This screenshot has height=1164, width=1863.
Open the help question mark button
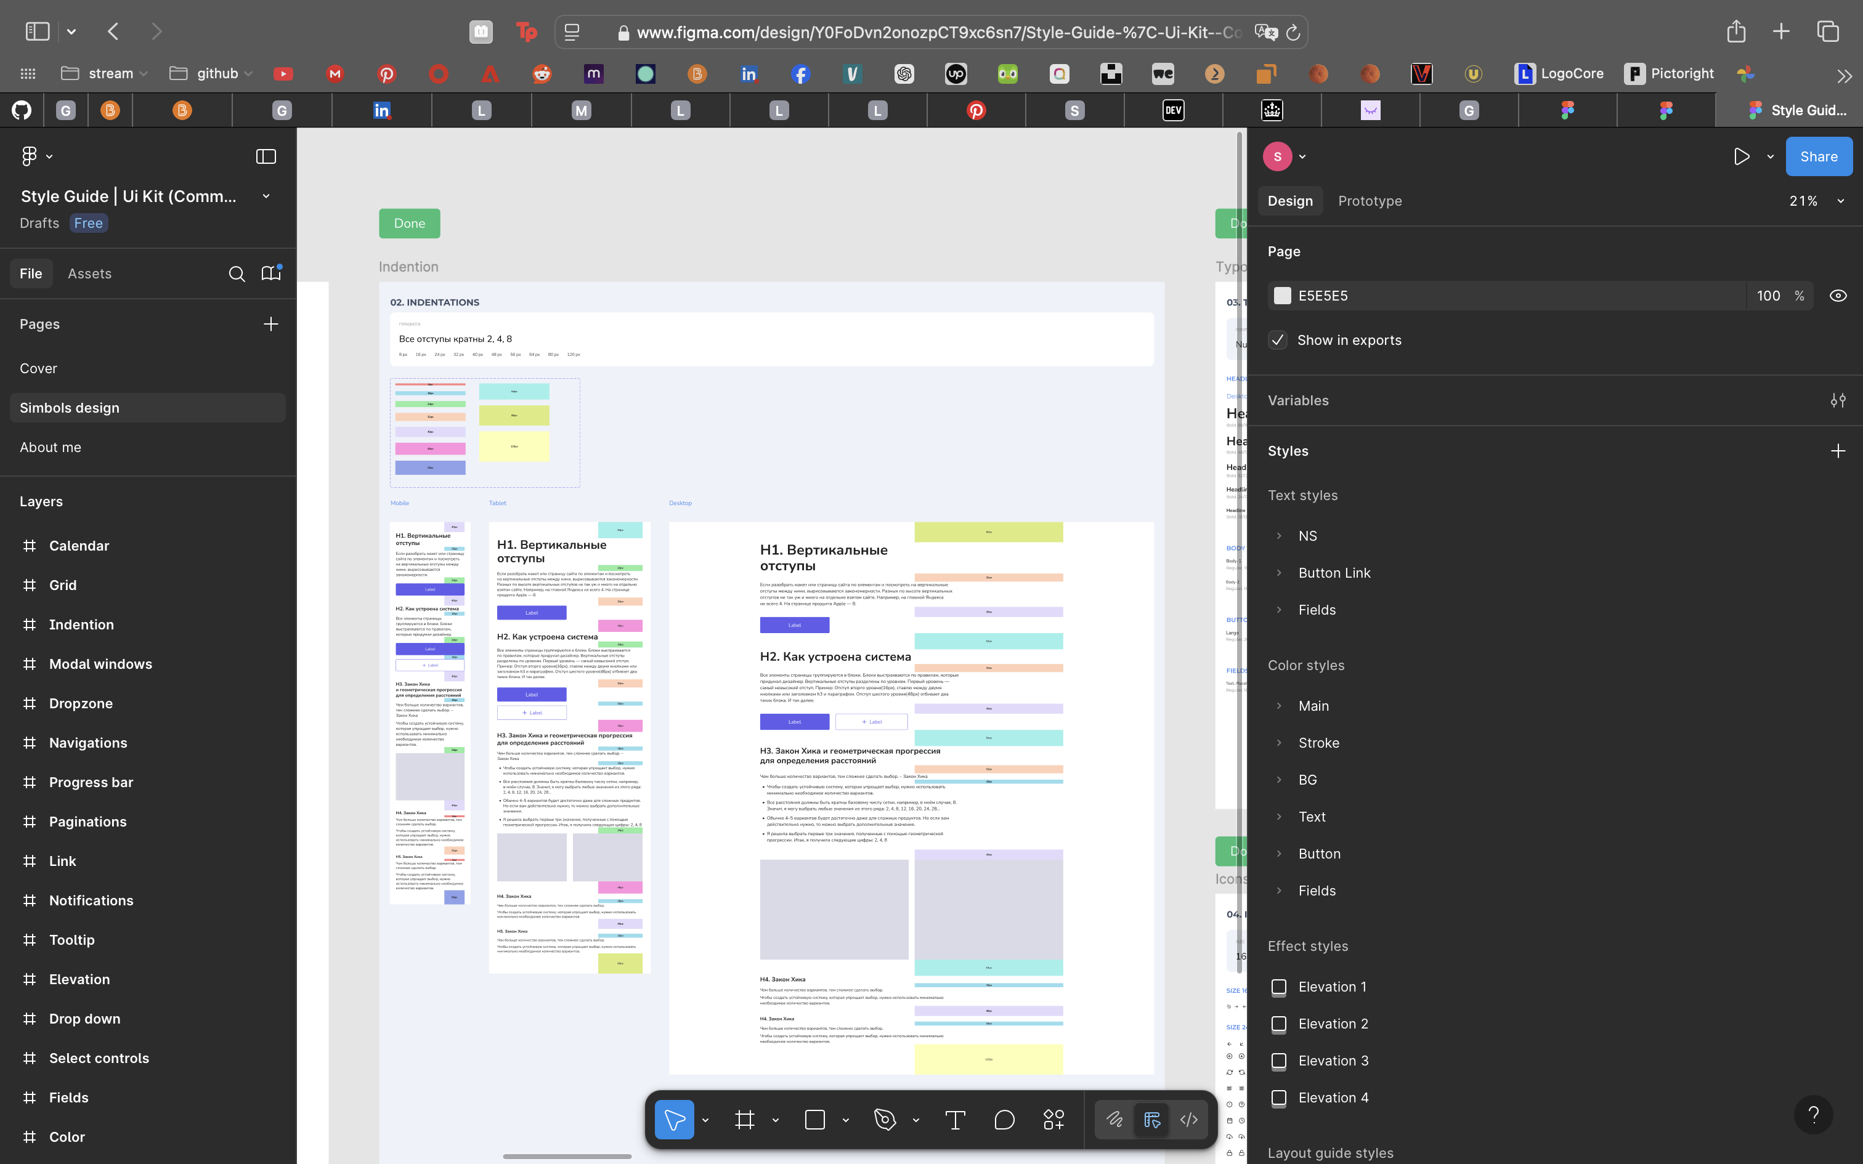1814,1114
